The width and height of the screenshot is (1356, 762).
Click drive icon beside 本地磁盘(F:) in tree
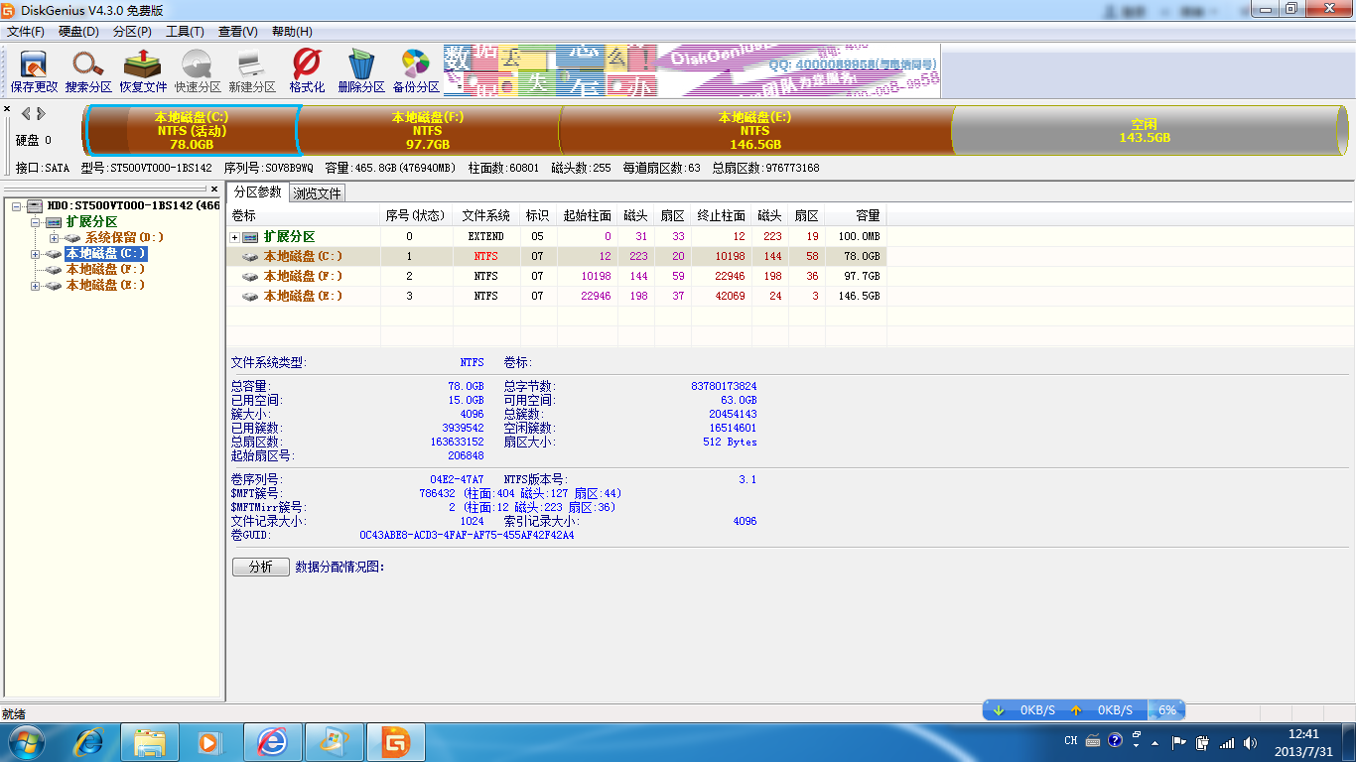click(x=54, y=270)
